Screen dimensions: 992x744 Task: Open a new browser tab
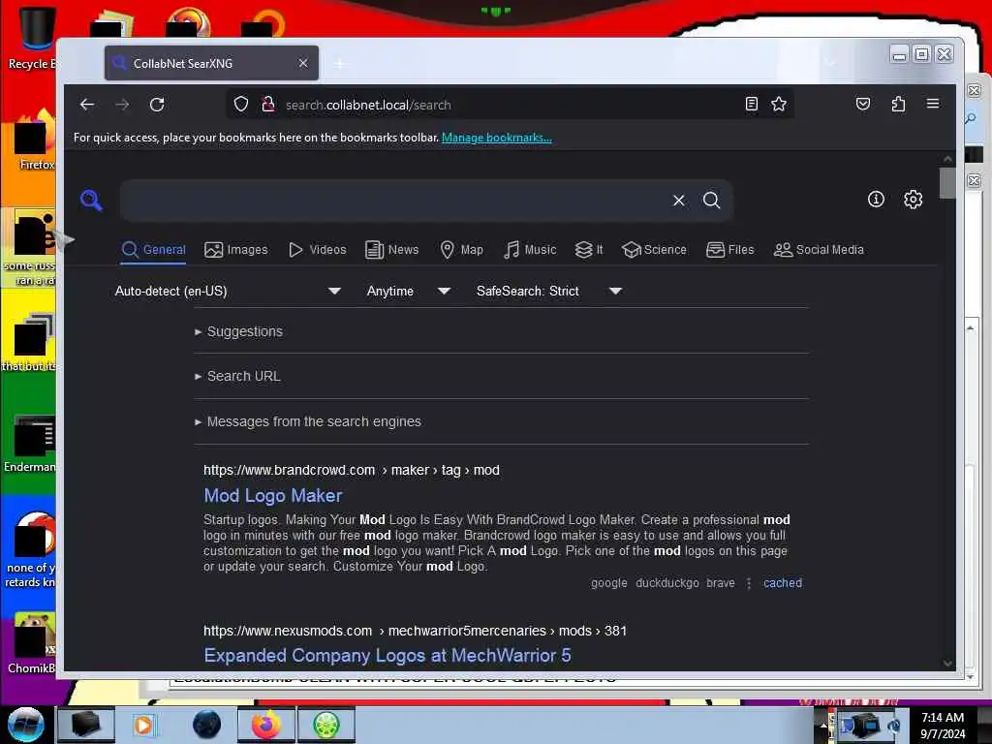(340, 63)
